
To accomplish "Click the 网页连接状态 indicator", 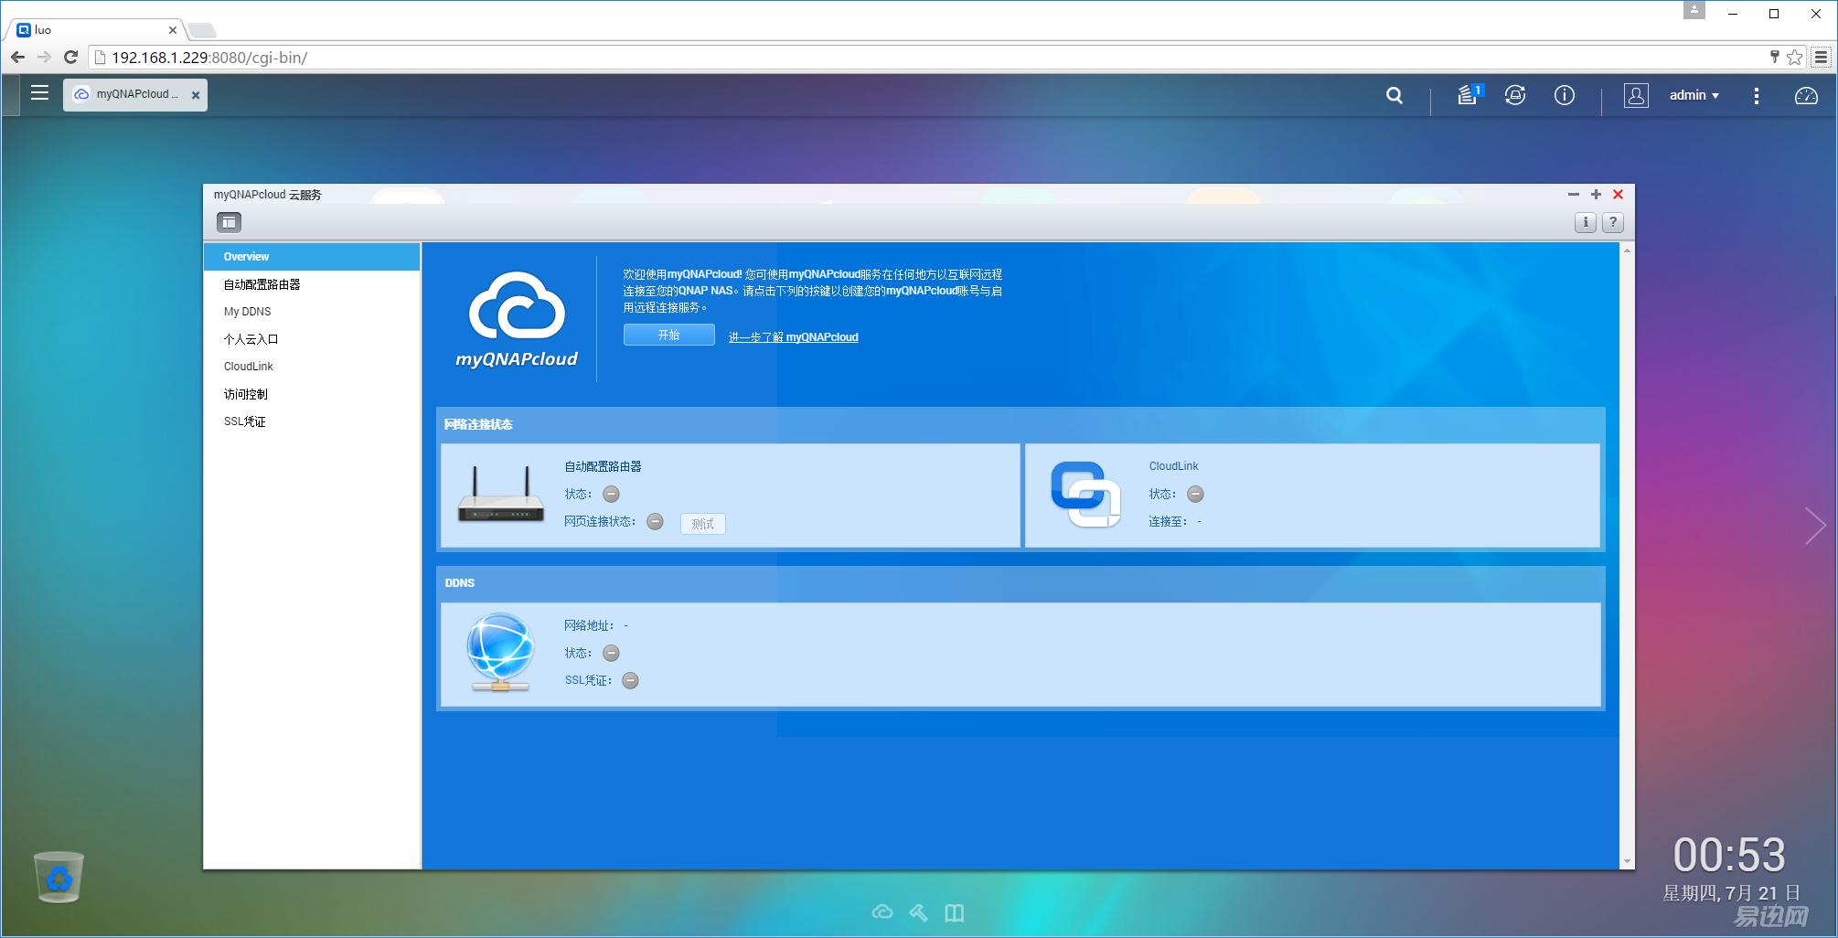I will tap(655, 521).
